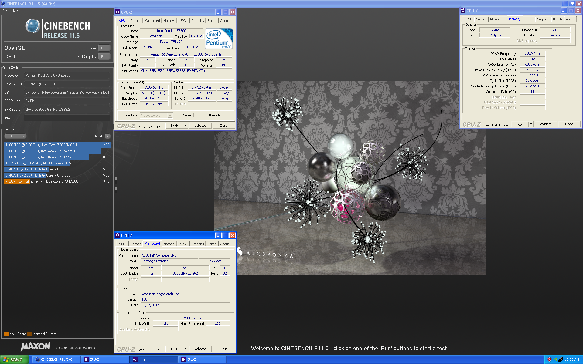Click Tools button in top CPU-Z window
This screenshot has width=583, height=364.
(x=174, y=126)
